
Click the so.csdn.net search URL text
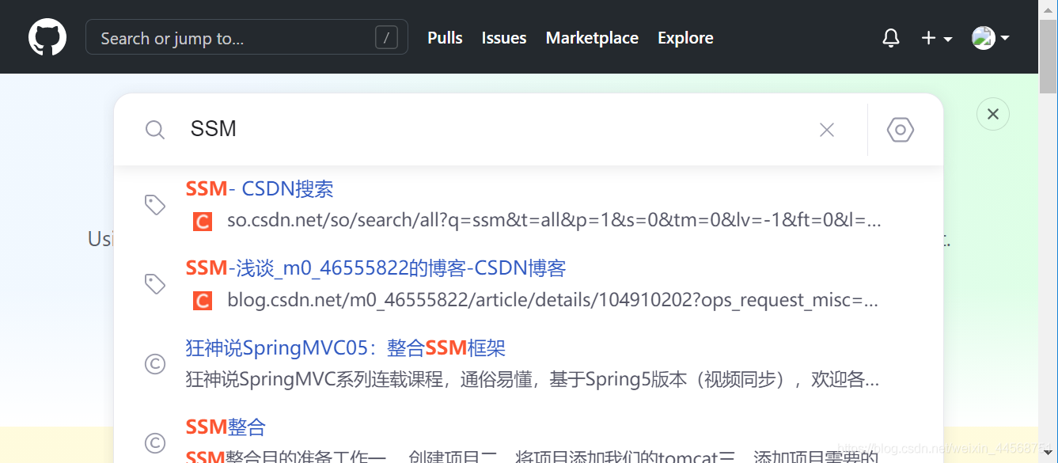coord(554,221)
